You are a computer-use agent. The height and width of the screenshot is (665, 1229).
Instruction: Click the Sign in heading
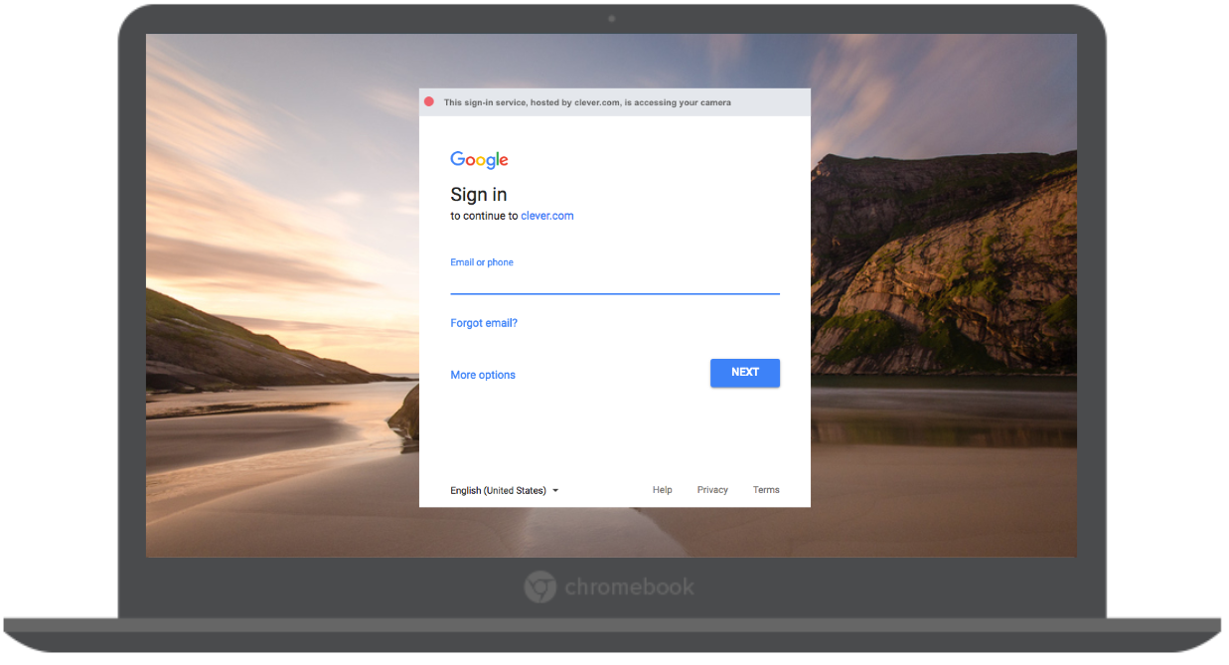[x=479, y=194]
